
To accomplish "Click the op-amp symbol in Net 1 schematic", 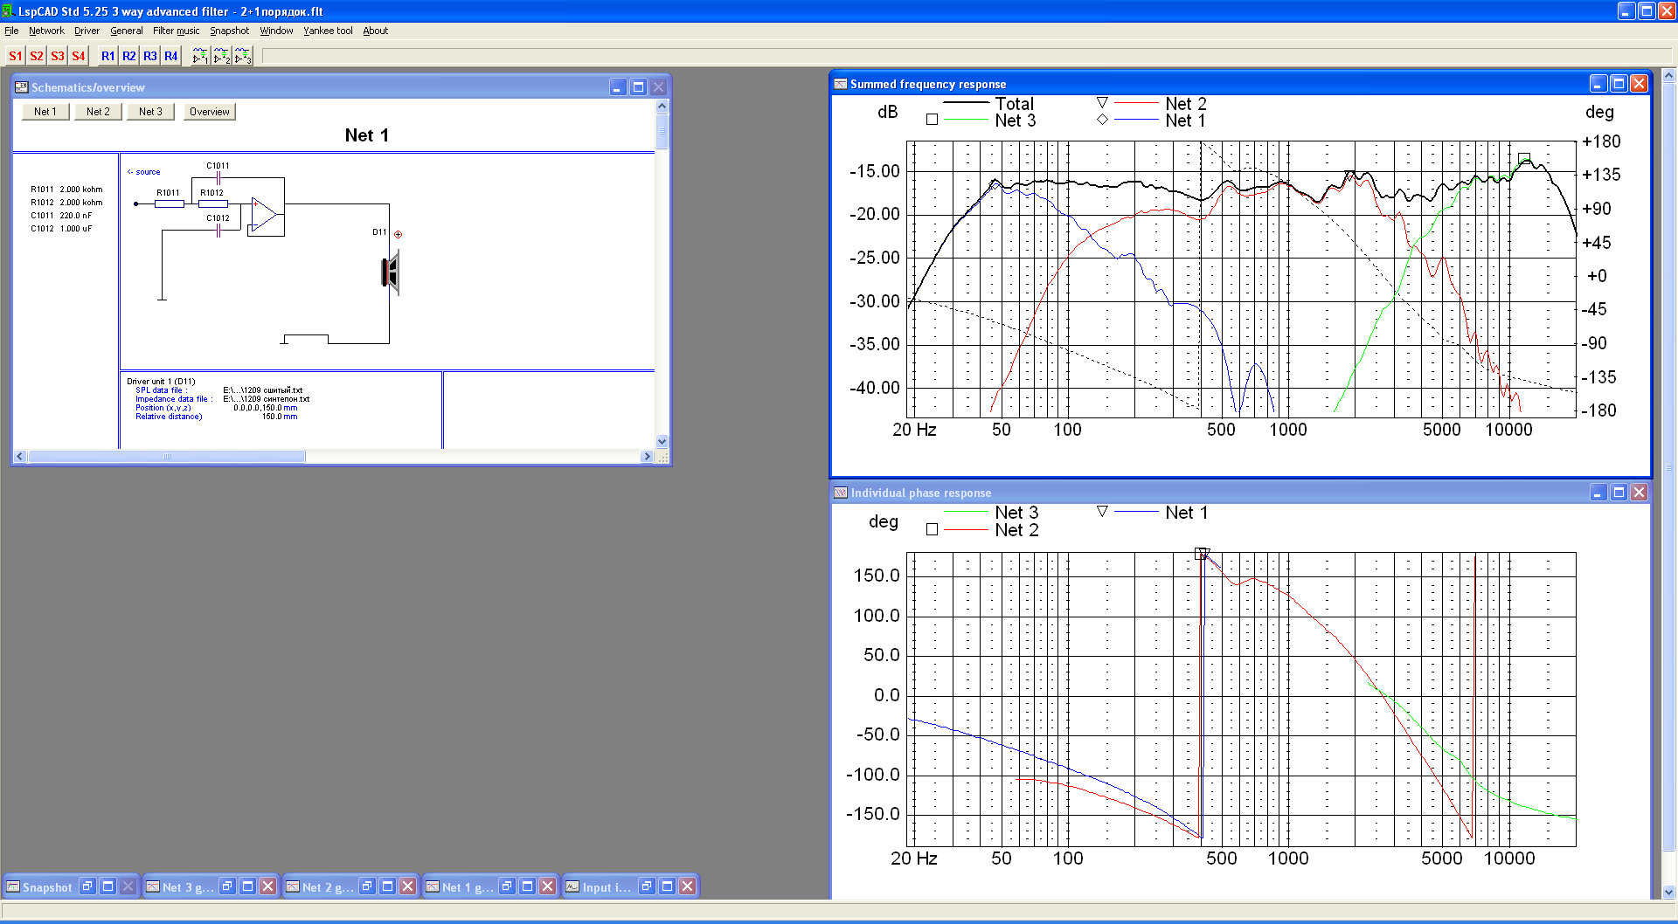I will 264,215.
